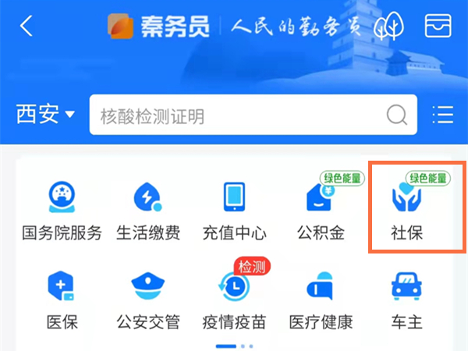
Task: Tap the 绿色能量 badge on 公积金
Action: click(342, 179)
